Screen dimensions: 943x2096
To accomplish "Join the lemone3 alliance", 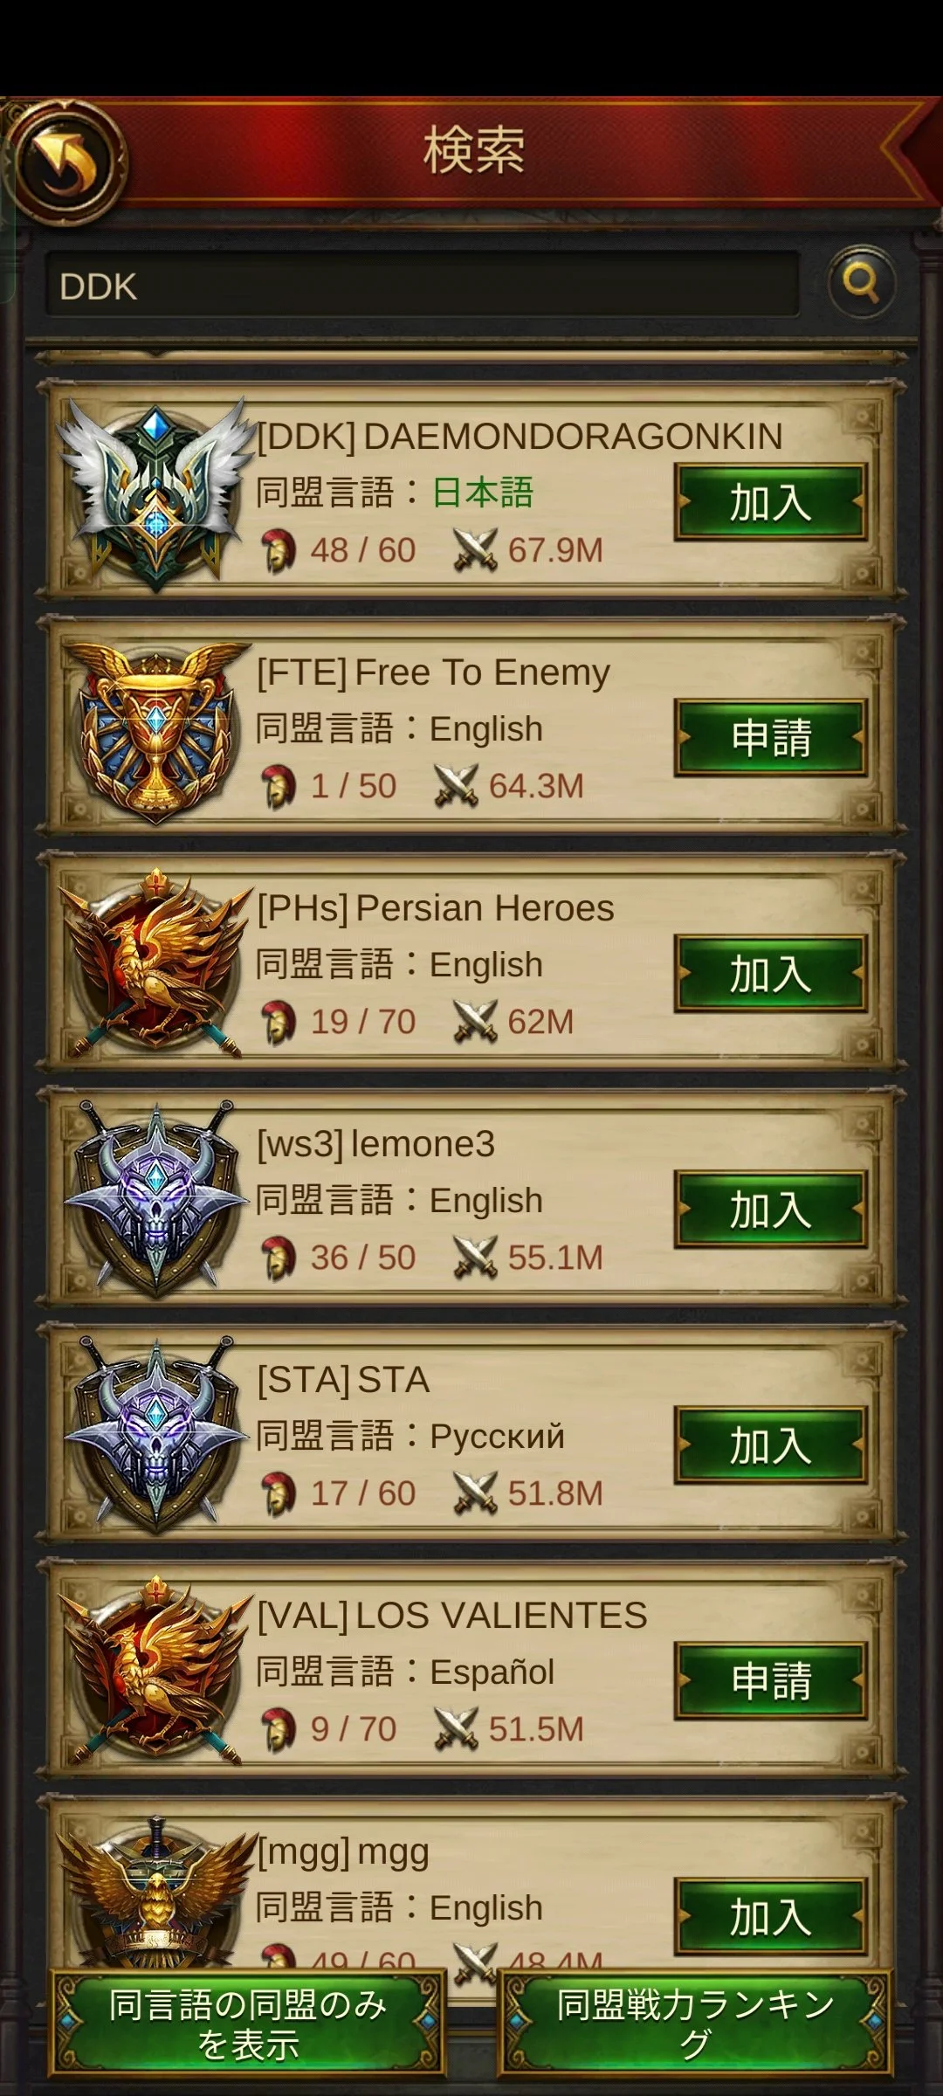I will click(770, 1210).
